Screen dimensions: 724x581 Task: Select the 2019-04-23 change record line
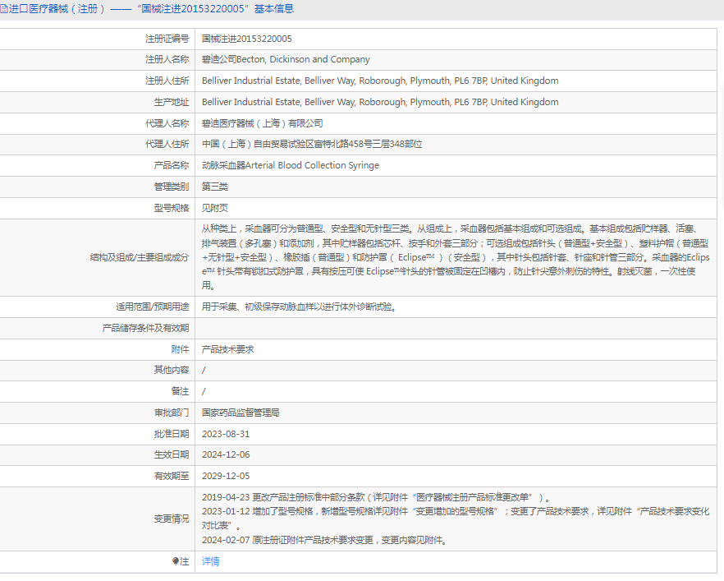point(376,498)
